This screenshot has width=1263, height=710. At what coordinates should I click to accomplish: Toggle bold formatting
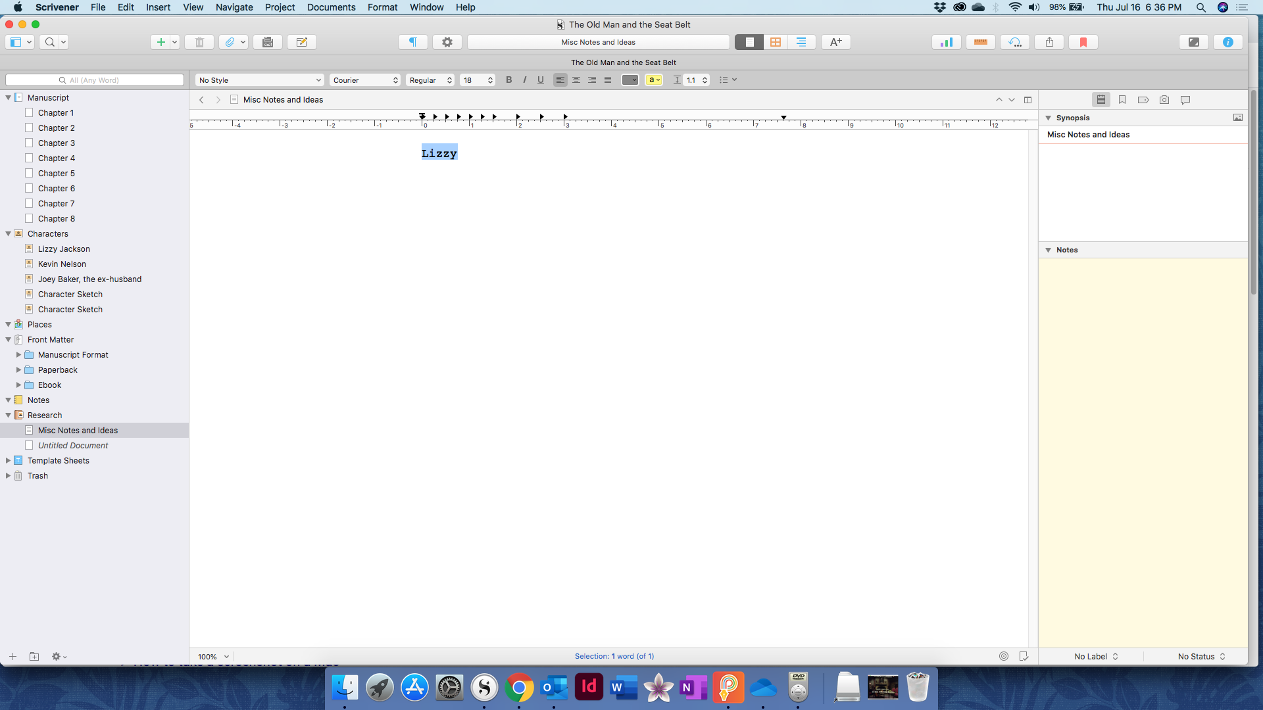508,80
